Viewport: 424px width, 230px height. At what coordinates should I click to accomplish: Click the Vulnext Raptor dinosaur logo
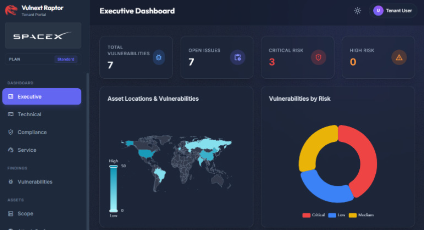click(x=11, y=11)
